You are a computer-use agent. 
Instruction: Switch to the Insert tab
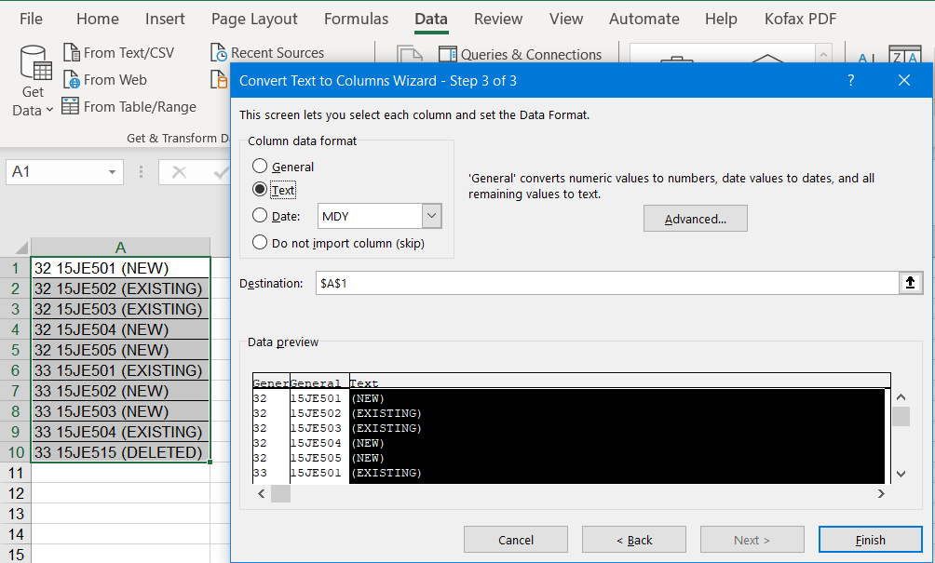(165, 19)
